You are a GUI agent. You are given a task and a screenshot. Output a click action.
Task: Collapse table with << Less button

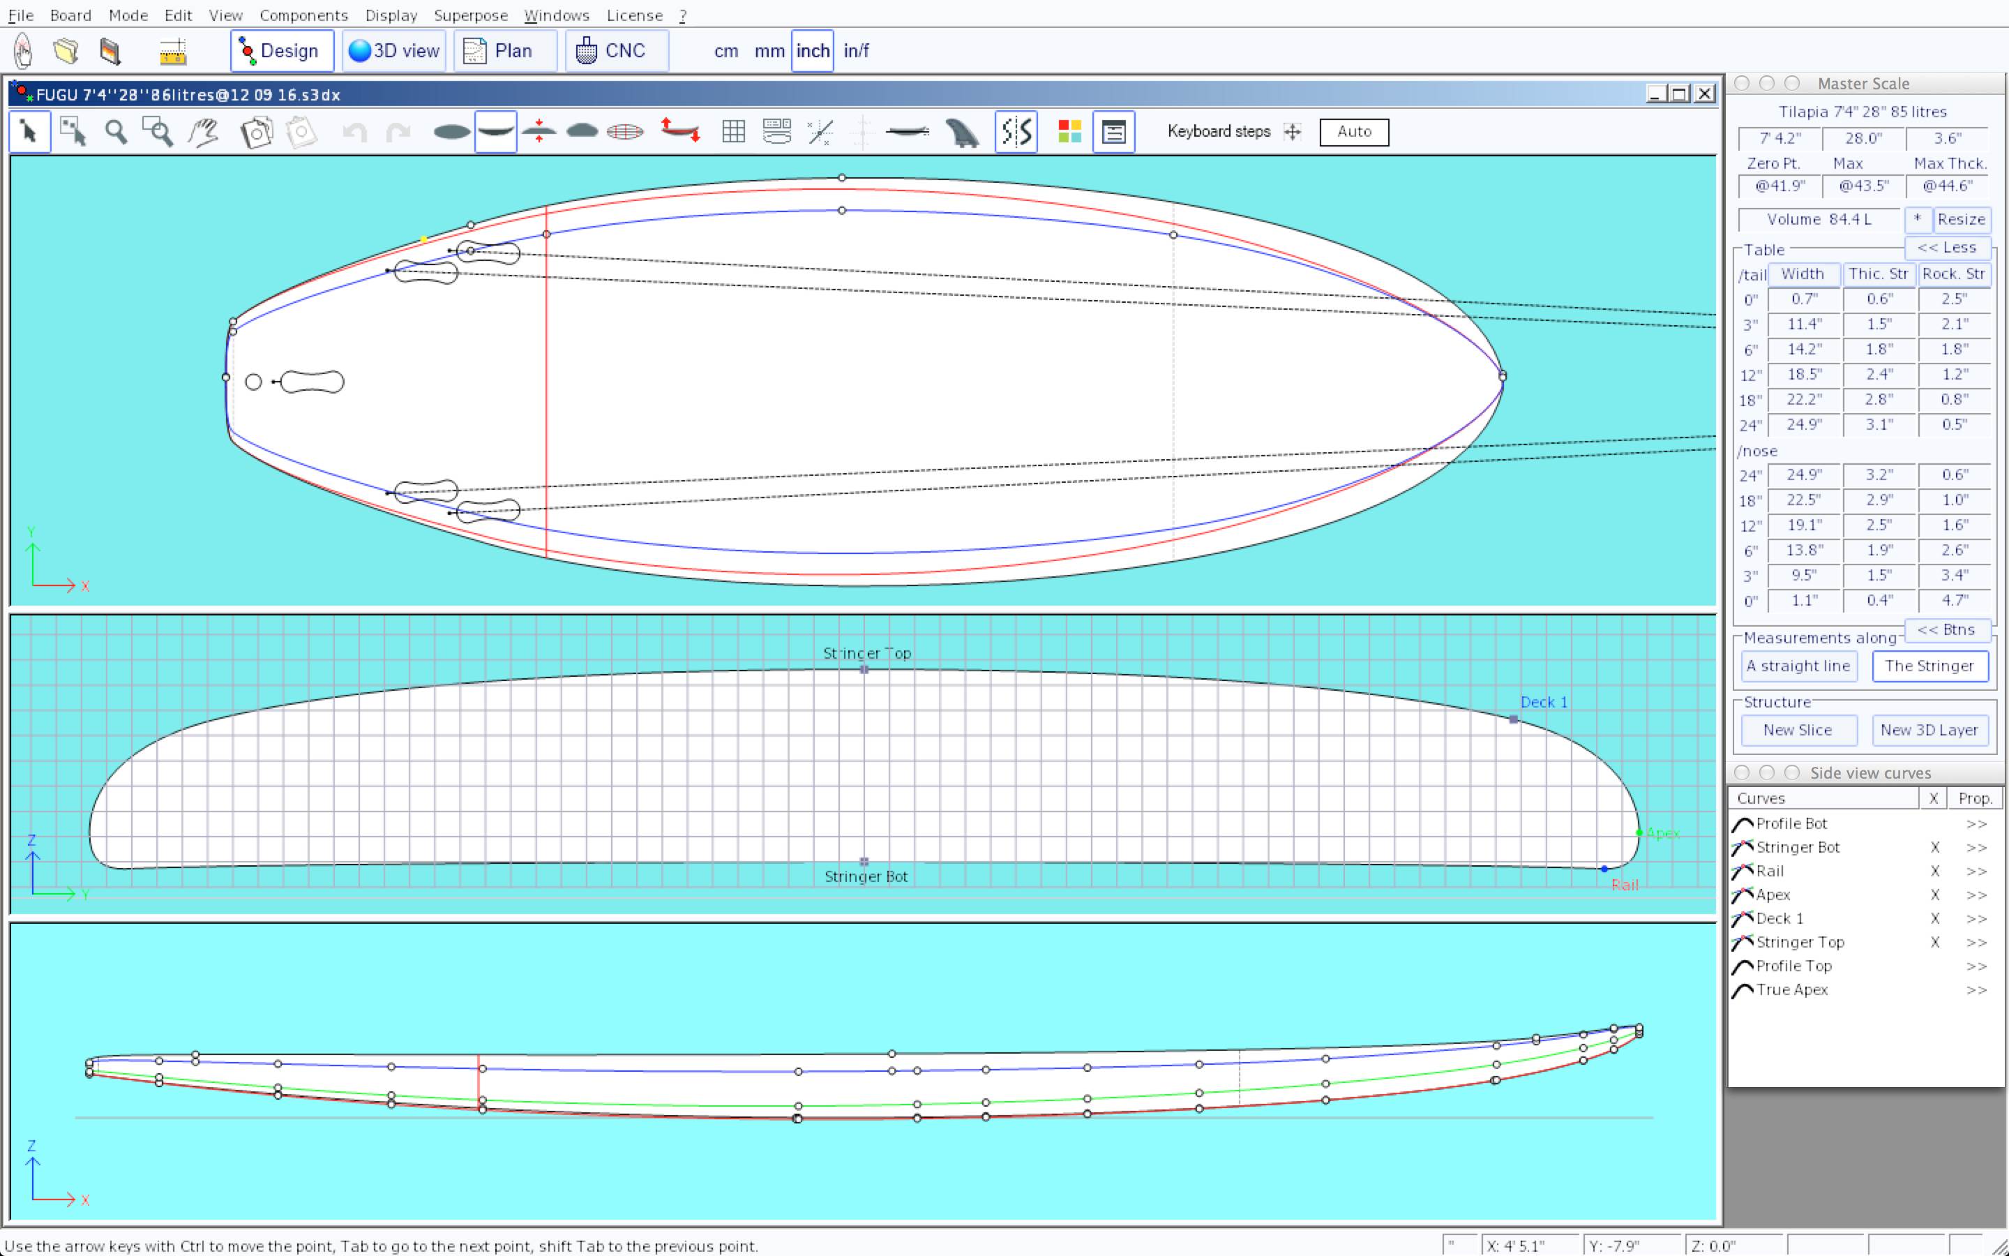(x=1946, y=248)
